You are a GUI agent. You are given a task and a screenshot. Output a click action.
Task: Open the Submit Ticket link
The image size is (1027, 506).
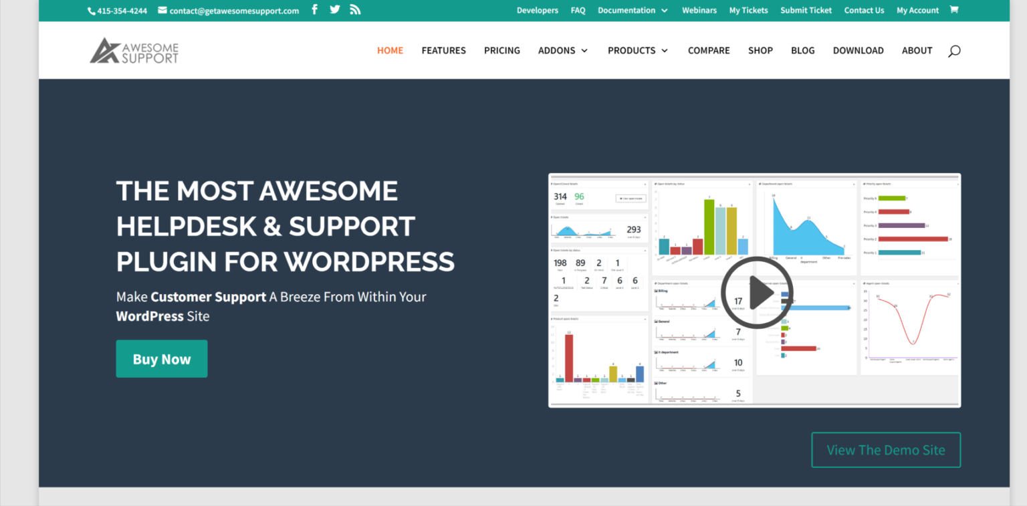point(806,10)
